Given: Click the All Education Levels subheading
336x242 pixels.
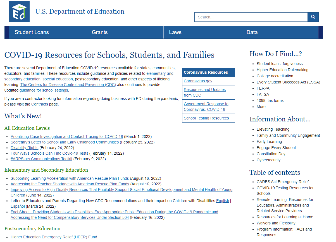Looking at the screenshot, I should click(x=27, y=128).
